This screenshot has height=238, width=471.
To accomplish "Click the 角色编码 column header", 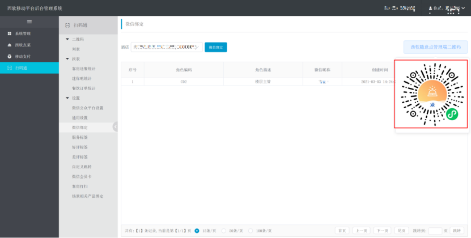I will pos(184,70).
